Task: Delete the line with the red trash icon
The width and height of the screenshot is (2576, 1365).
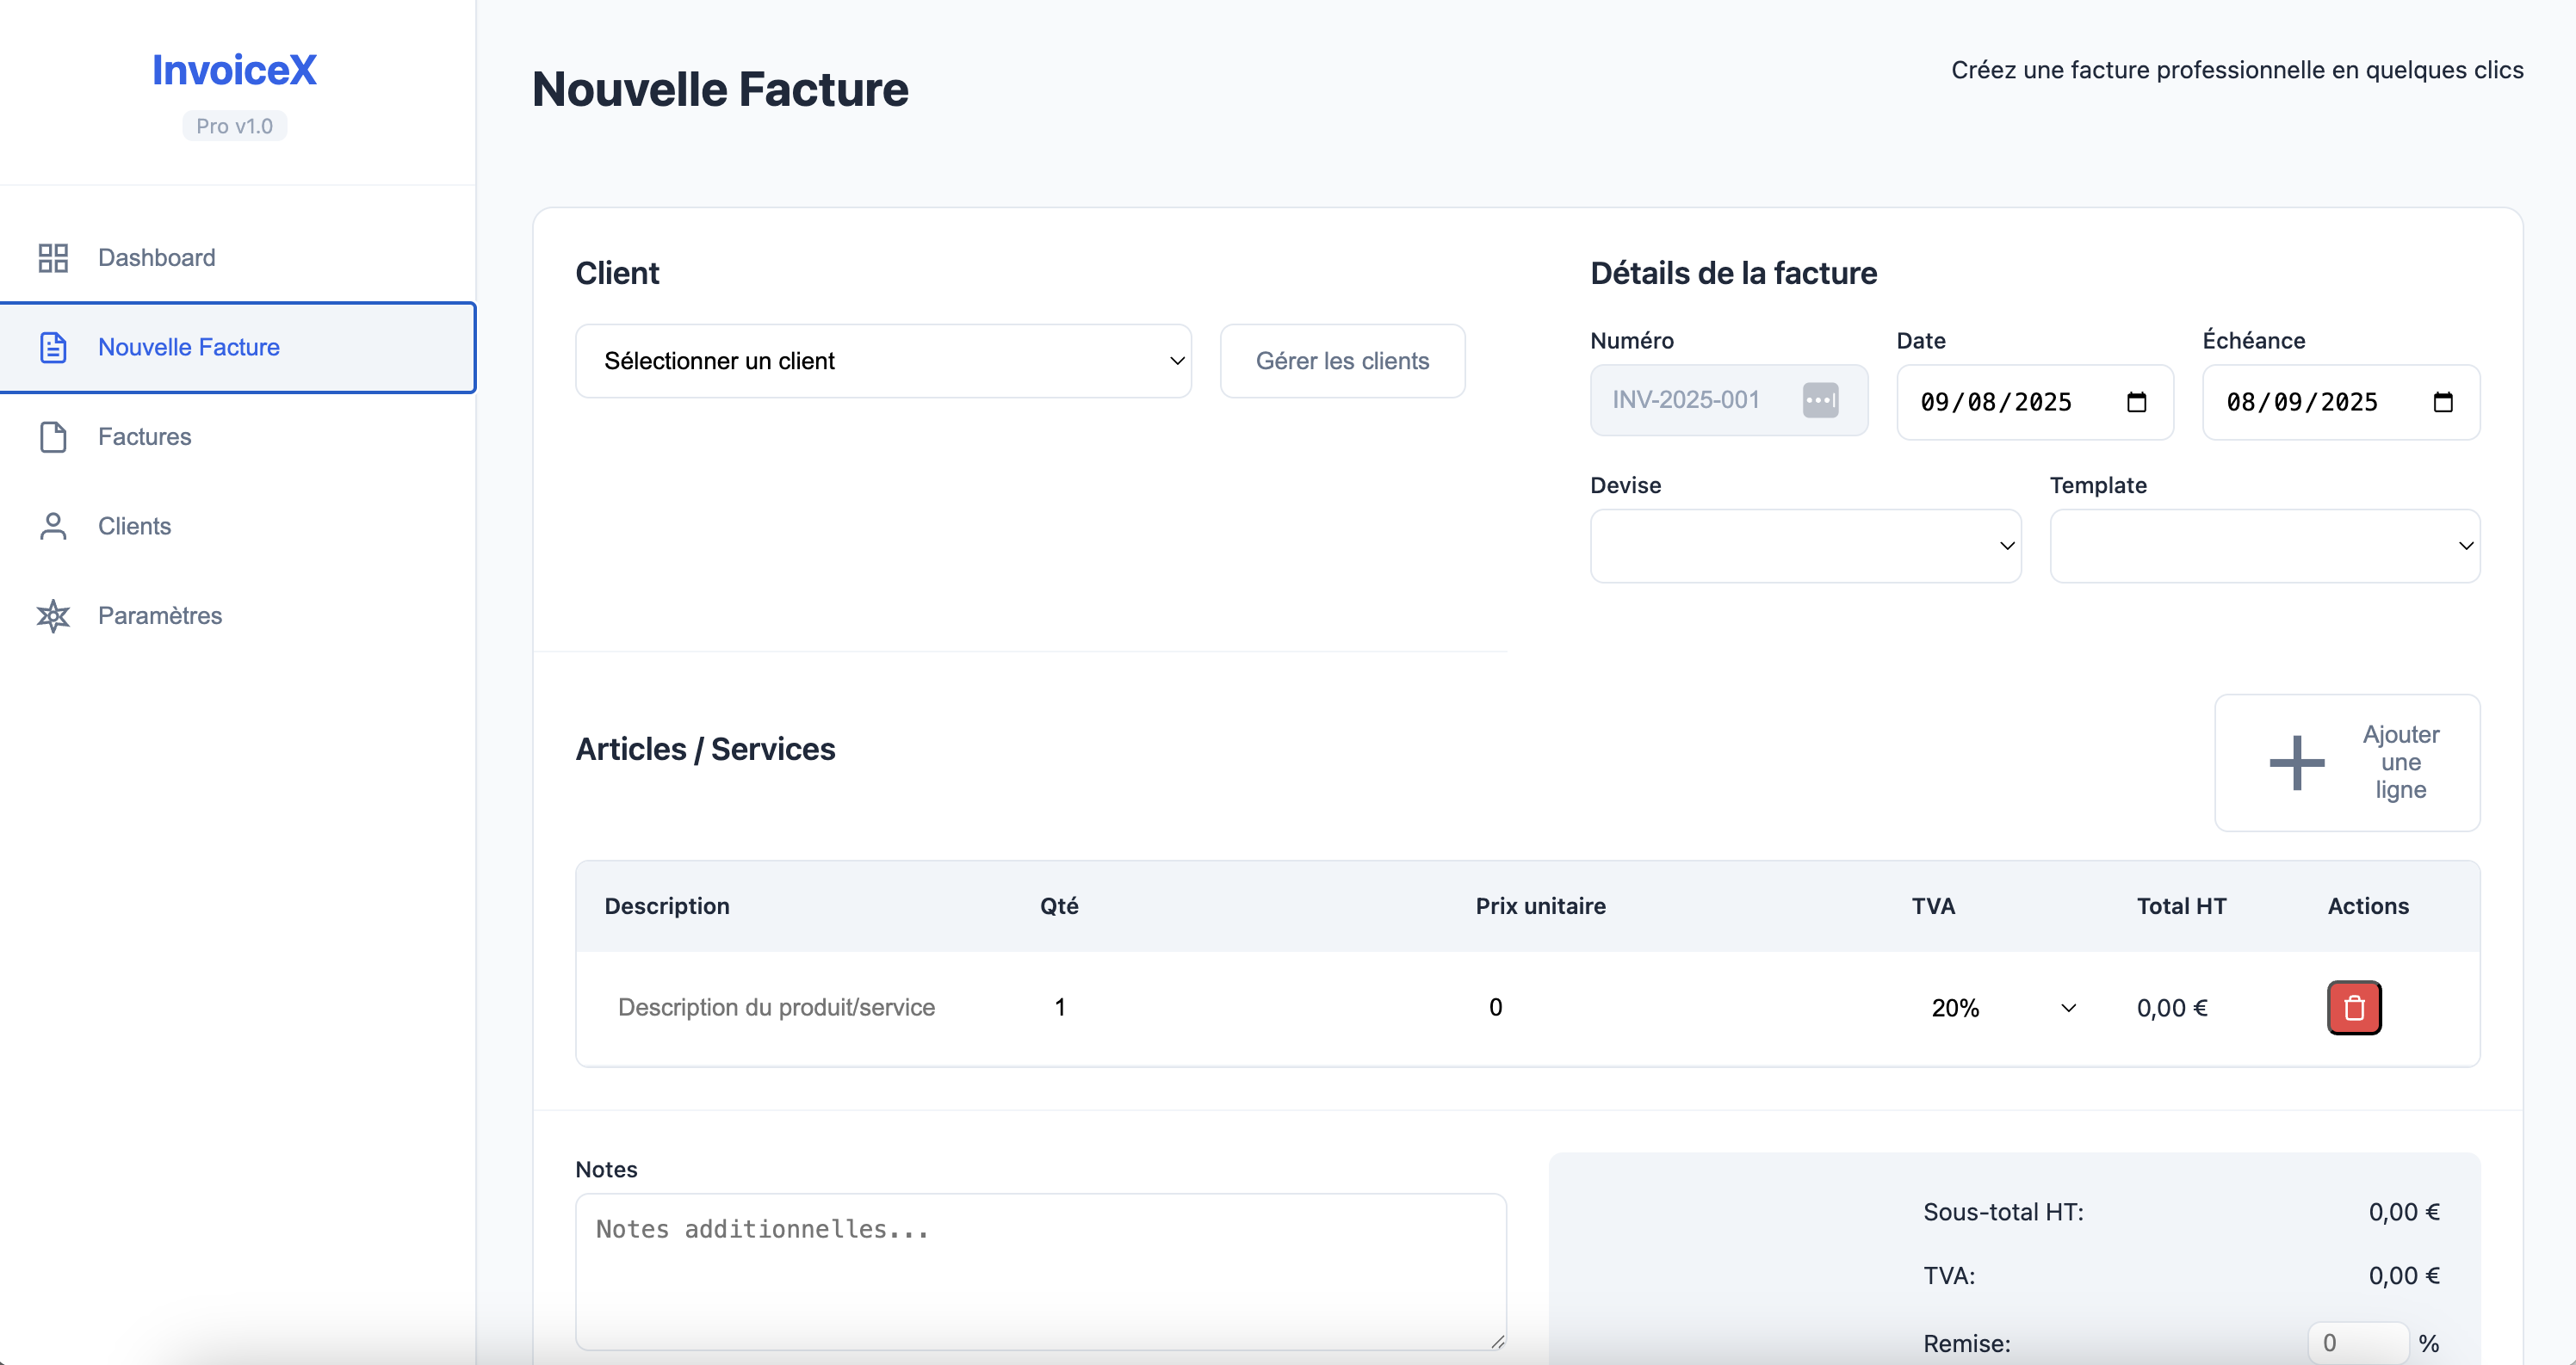Action: tap(2354, 1008)
